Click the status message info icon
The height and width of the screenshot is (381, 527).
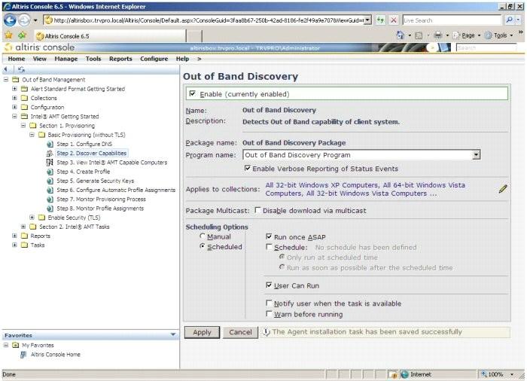coord(267,332)
